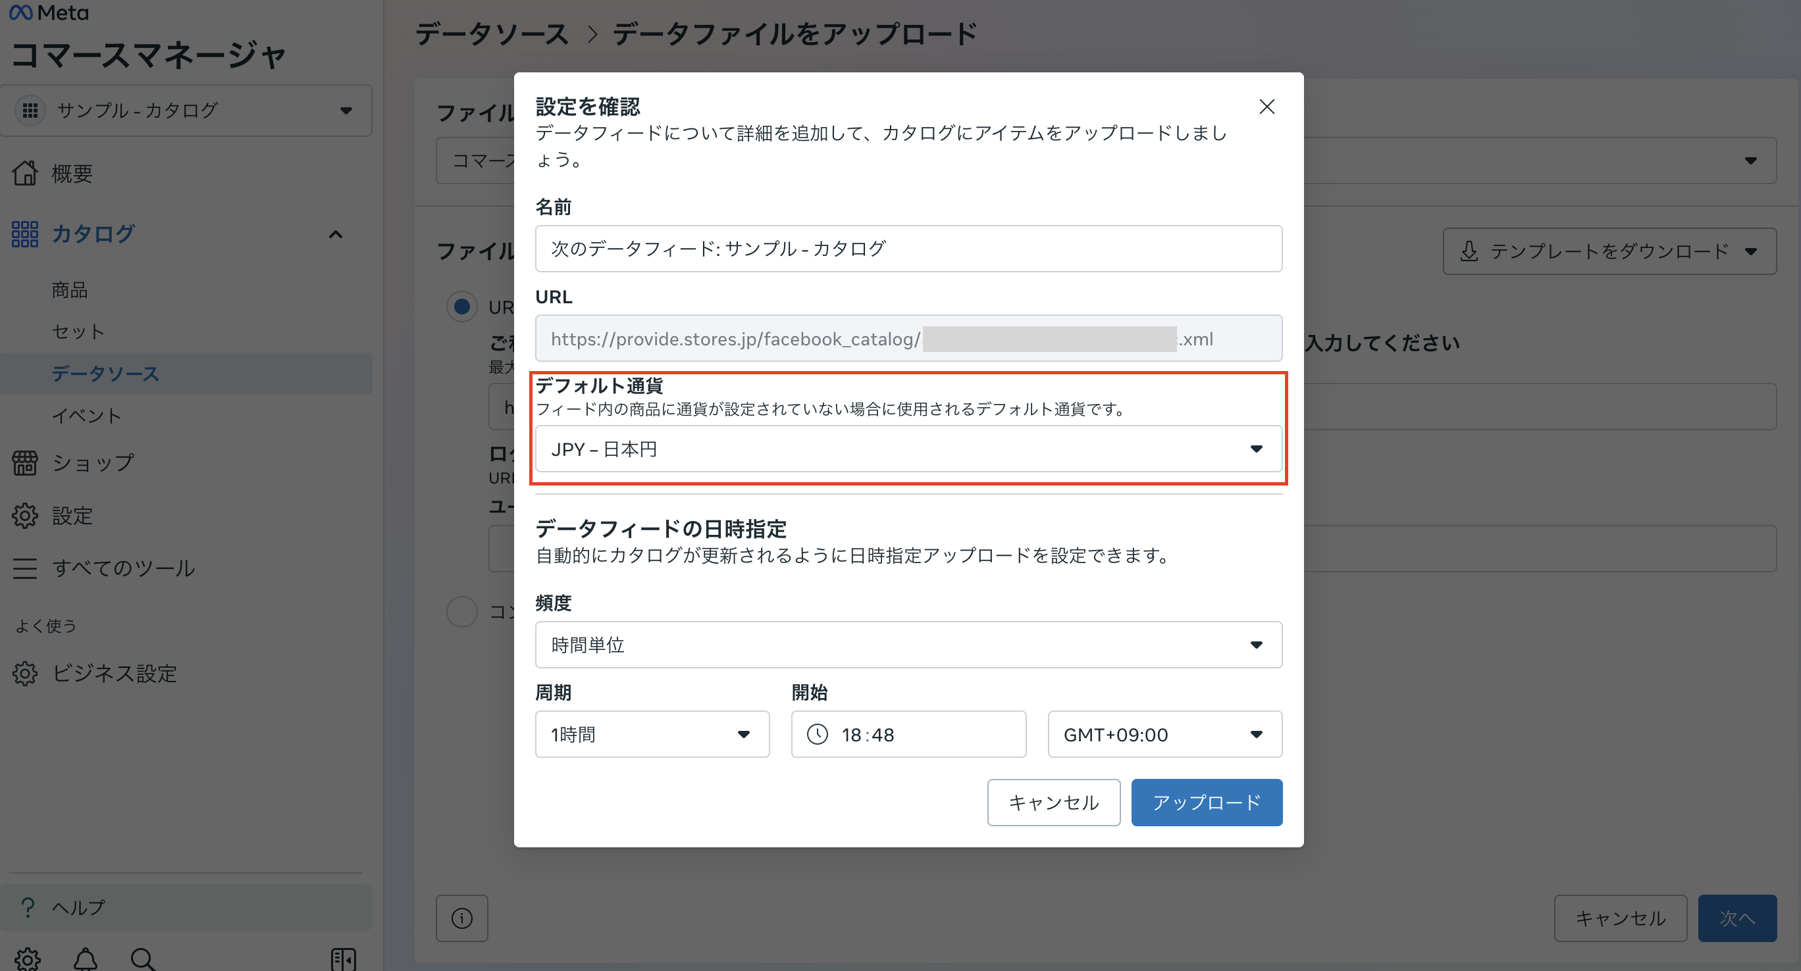Select the second upload method radio option
Viewport: 1801px width, 971px height.
point(461,611)
